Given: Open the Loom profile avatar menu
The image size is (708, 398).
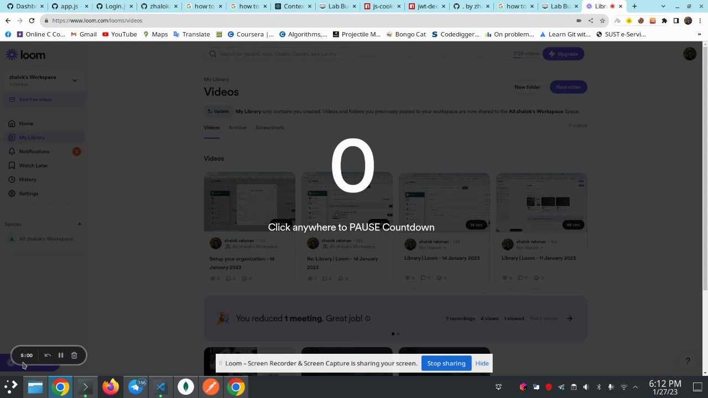Looking at the screenshot, I should (690, 54).
